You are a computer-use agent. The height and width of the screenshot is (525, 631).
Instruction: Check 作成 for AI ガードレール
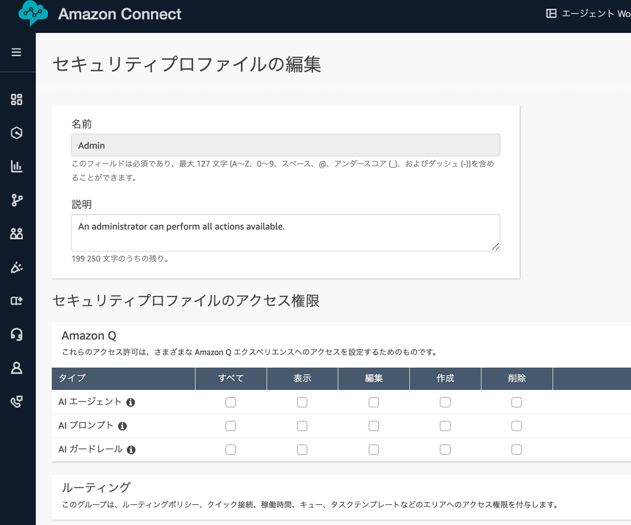point(445,449)
